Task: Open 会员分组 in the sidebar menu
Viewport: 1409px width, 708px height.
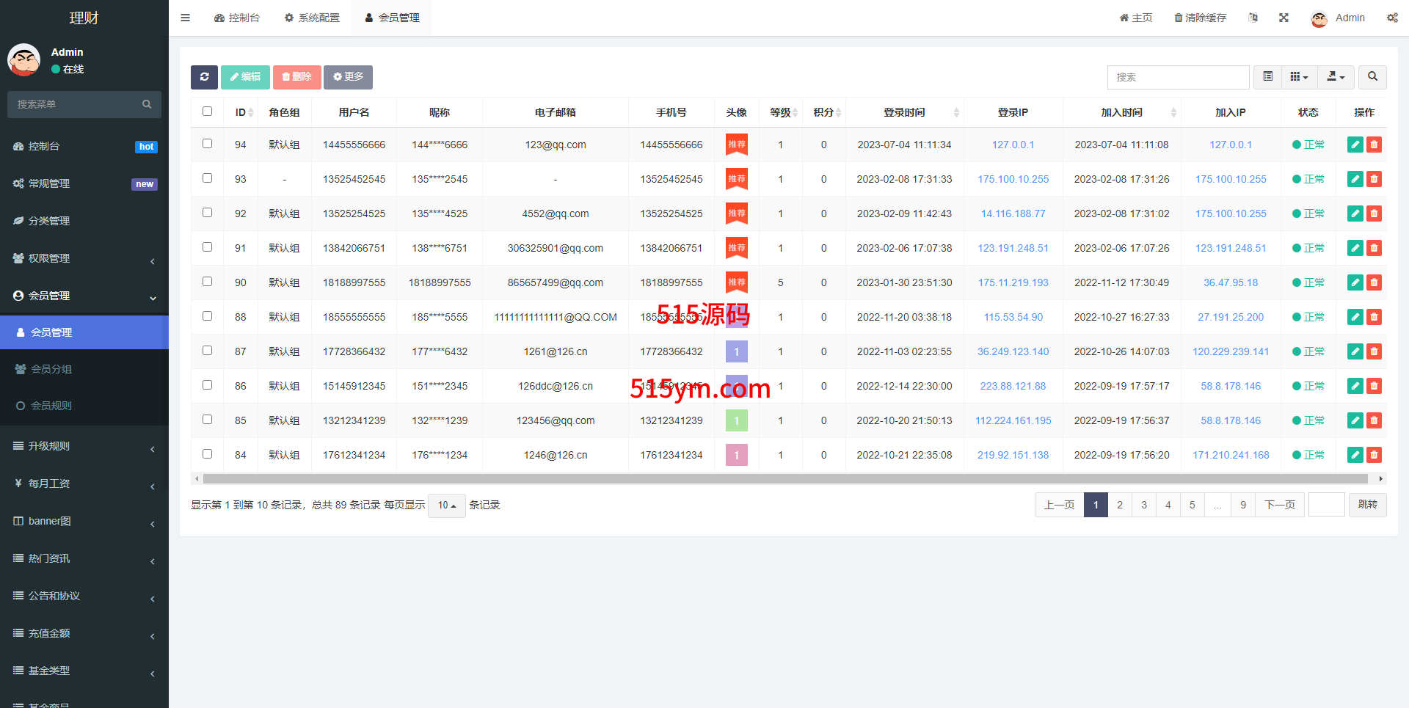Action: [51, 369]
